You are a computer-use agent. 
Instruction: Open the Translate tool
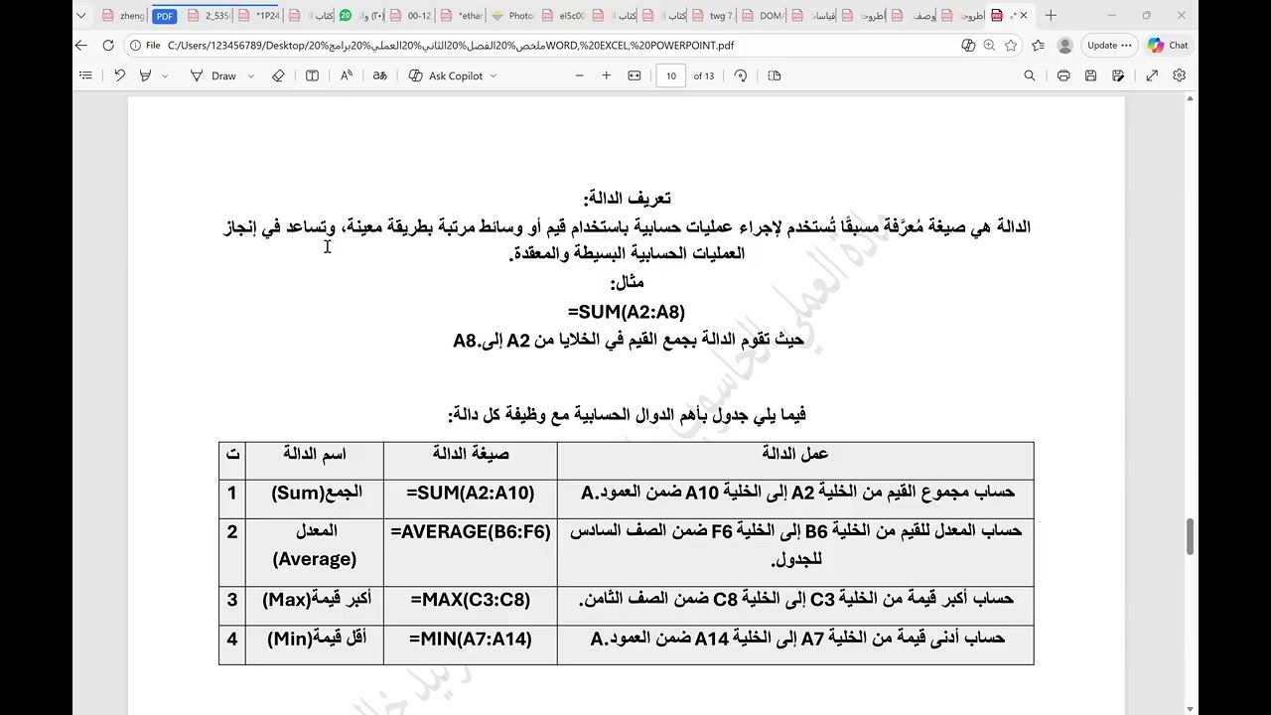pos(379,75)
